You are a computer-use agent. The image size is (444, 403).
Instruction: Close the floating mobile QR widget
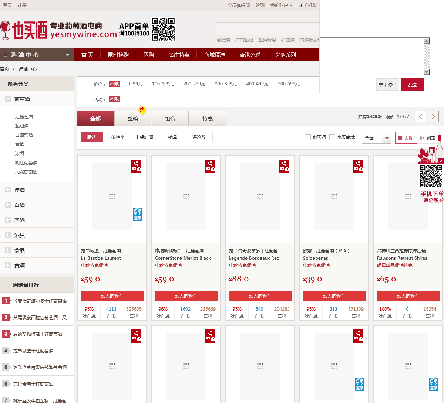[441, 161]
